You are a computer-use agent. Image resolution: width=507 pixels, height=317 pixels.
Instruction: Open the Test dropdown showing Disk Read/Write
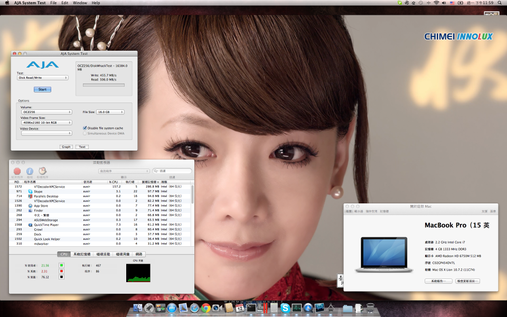[42, 77]
